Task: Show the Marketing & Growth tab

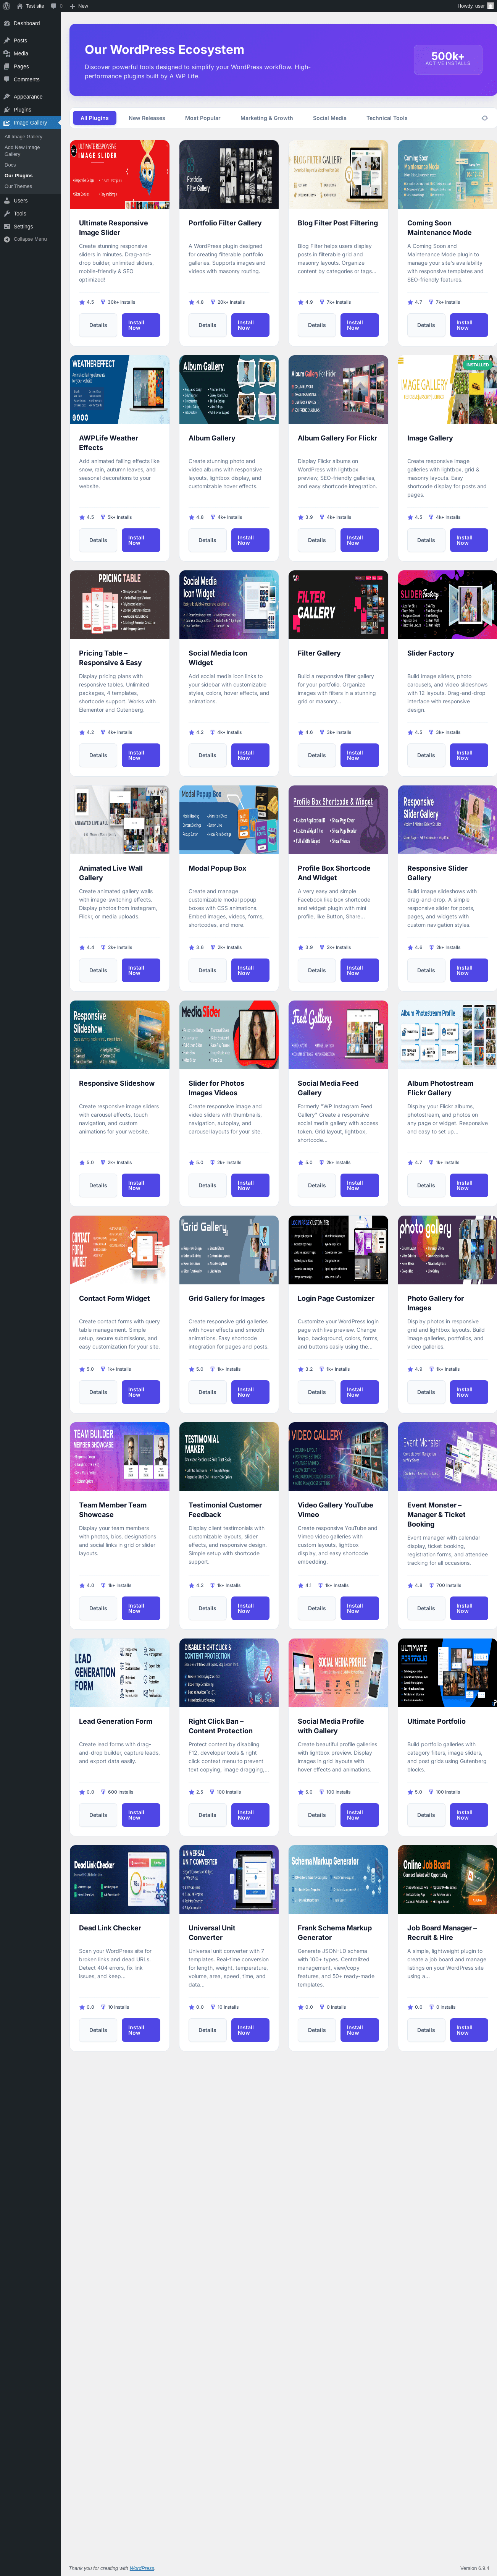Action: click(267, 118)
